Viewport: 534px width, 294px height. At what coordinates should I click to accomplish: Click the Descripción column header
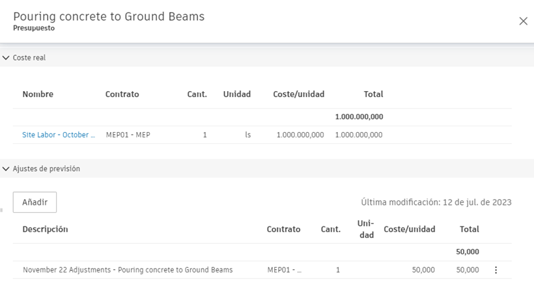45,229
